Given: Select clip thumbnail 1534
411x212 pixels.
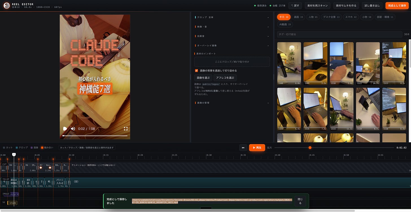Looking at the screenshot, I should [x=368, y=109].
